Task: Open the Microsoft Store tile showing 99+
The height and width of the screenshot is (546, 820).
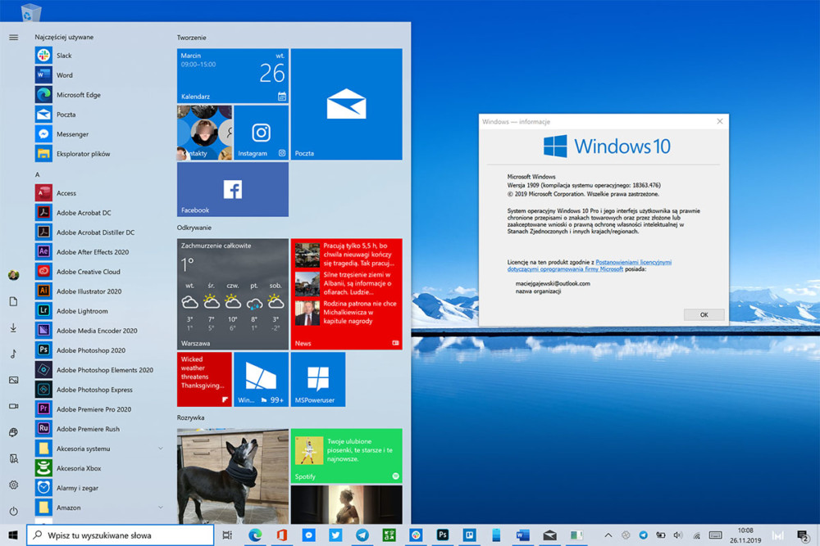Action: click(x=261, y=380)
